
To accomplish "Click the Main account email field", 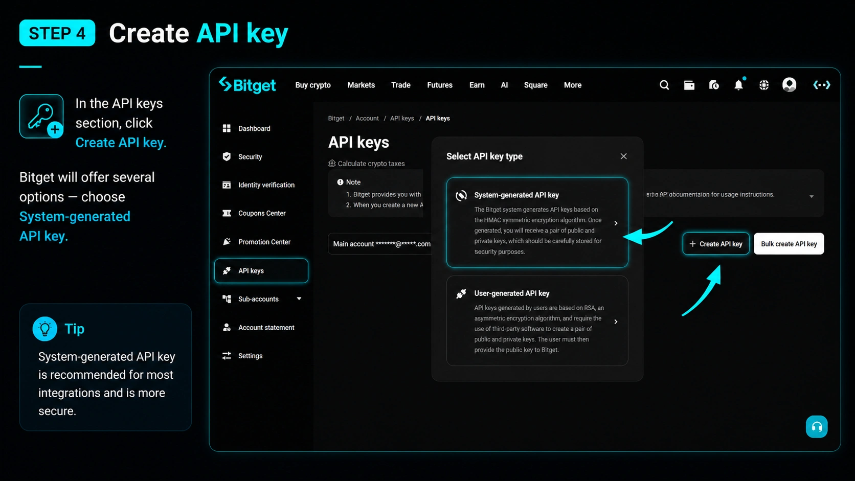I will click(380, 244).
